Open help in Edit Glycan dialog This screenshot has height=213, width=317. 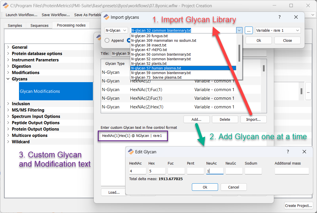tap(288, 152)
